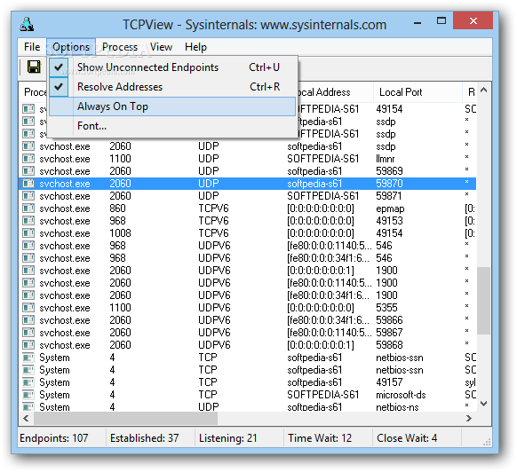
Task: Click the 'Close Wait: 4' status bar entry
Action: pyautogui.click(x=407, y=438)
